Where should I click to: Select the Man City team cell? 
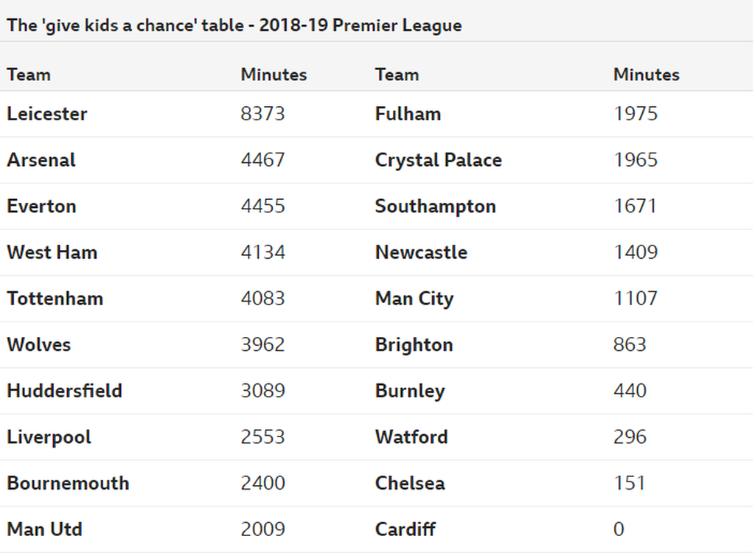coord(414,299)
